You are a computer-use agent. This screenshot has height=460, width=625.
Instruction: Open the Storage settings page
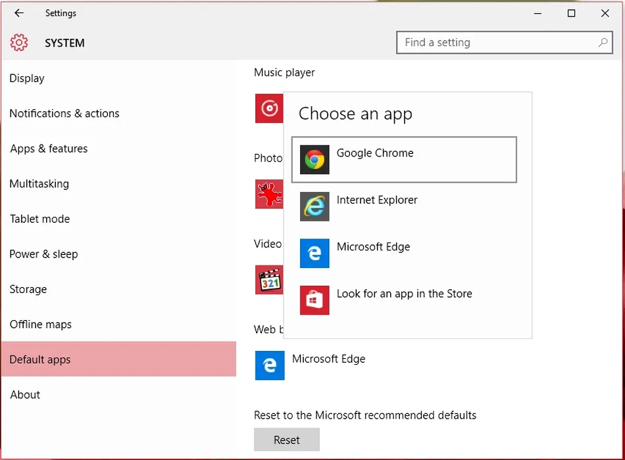pos(28,289)
